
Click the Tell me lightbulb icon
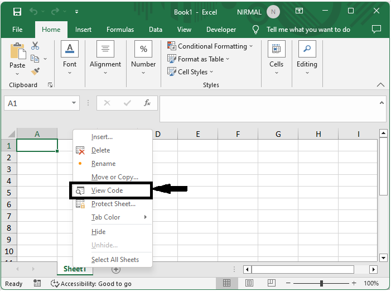pos(255,30)
